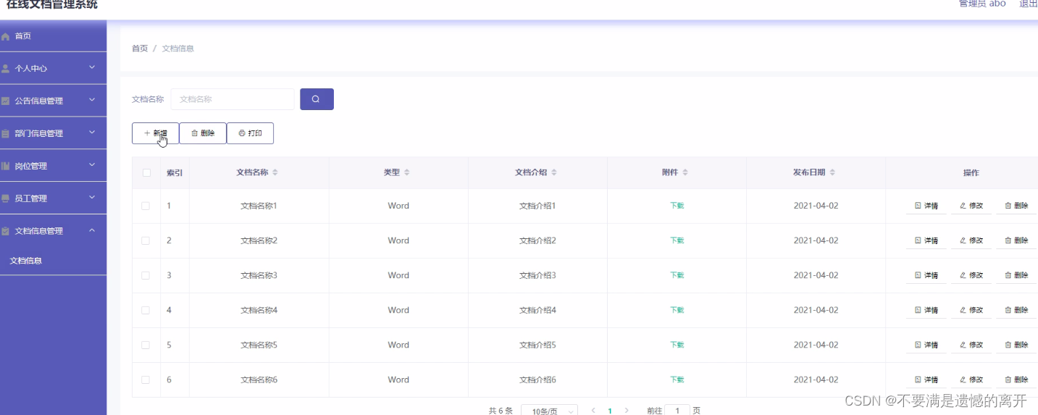
Task: Click the clipboard icon beside 部门信息管理
Action: click(6, 134)
